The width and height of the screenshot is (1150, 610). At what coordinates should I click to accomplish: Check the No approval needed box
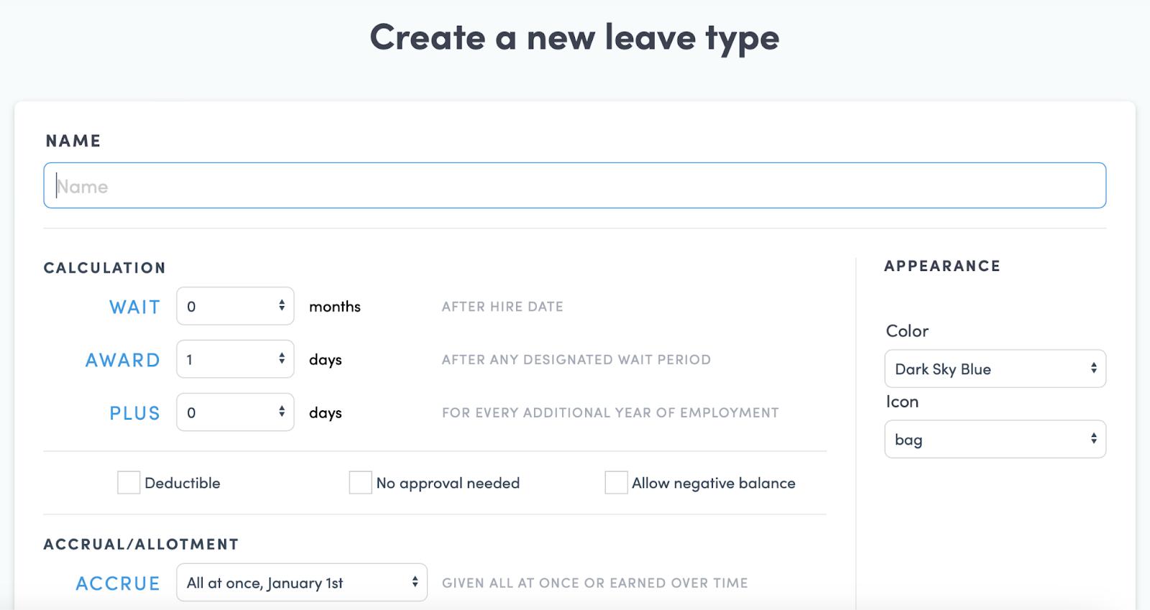pyautogui.click(x=360, y=483)
